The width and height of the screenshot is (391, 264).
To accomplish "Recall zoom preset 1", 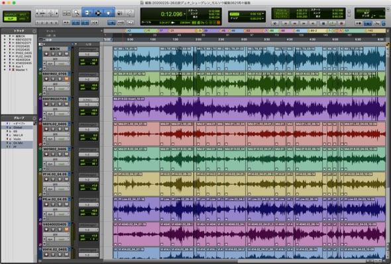I will click(38, 22).
